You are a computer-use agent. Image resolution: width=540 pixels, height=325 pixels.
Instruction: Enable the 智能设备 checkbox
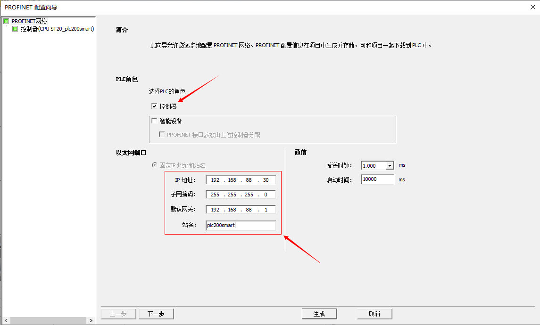[x=154, y=121]
